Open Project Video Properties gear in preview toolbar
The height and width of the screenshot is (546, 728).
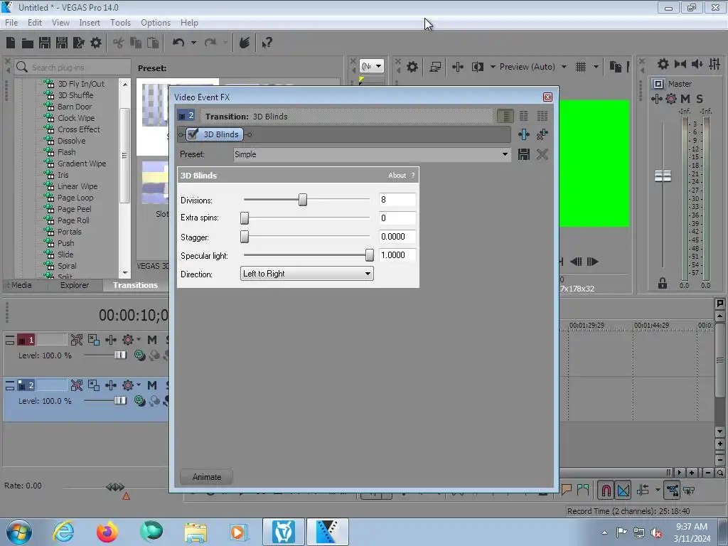(412, 67)
